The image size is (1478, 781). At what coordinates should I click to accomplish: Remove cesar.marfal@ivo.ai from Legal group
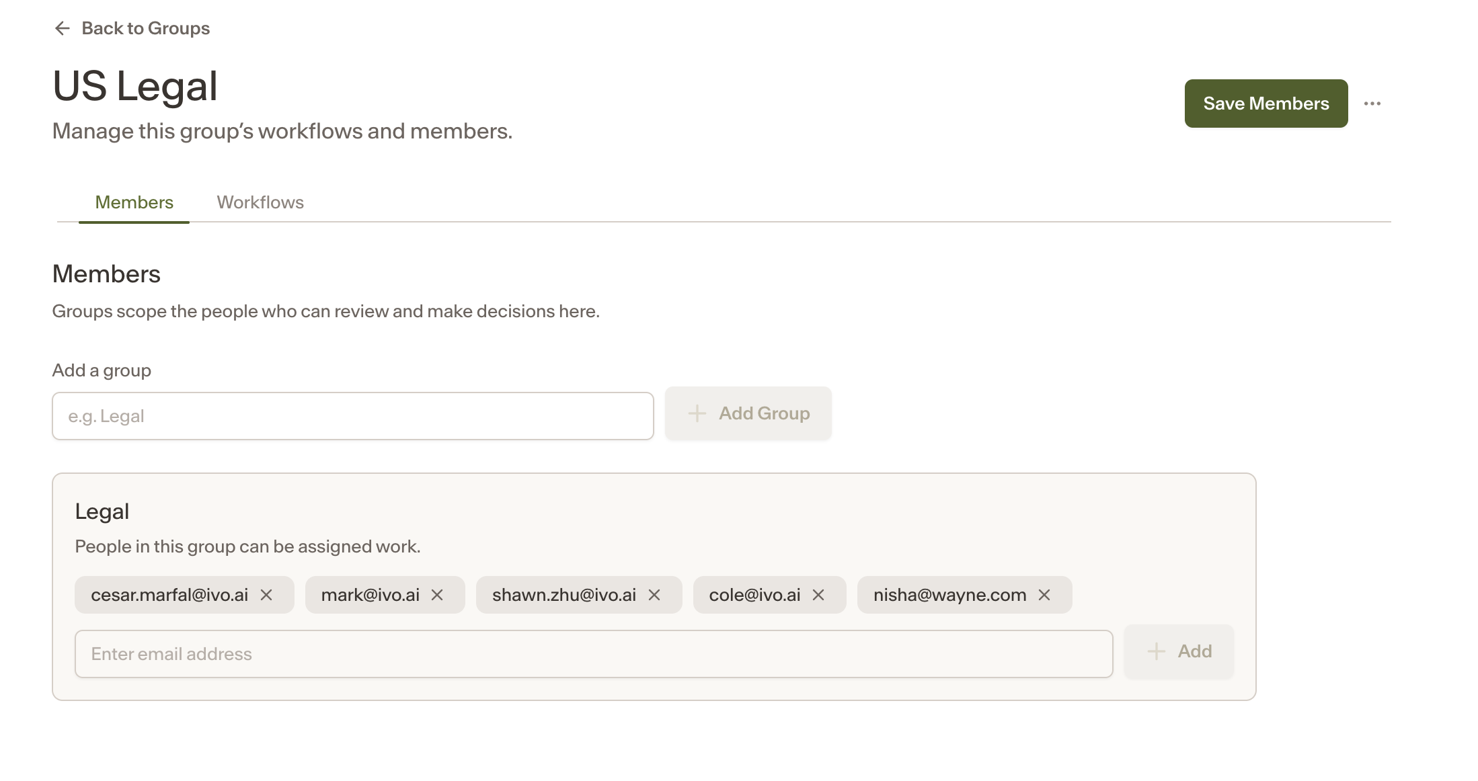(x=266, y=595)
